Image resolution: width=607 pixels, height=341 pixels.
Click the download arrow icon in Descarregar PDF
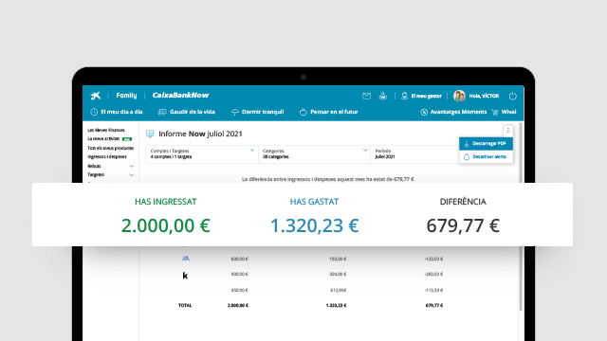(x=466, y=144)
